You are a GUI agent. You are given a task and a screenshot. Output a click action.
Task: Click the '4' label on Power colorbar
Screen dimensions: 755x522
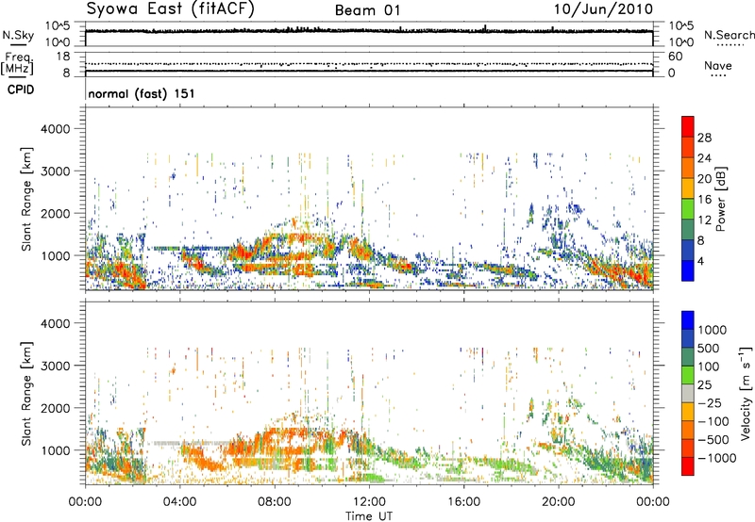[x=700, y=261]
